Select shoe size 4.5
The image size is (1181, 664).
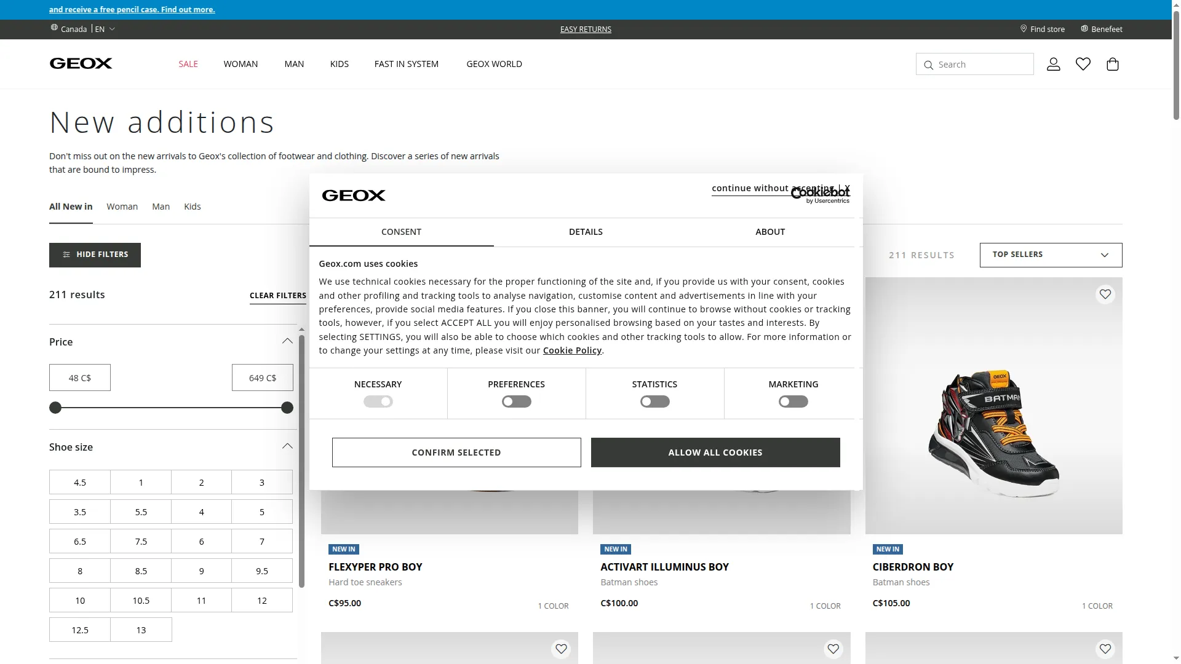[x=80, y=482]
